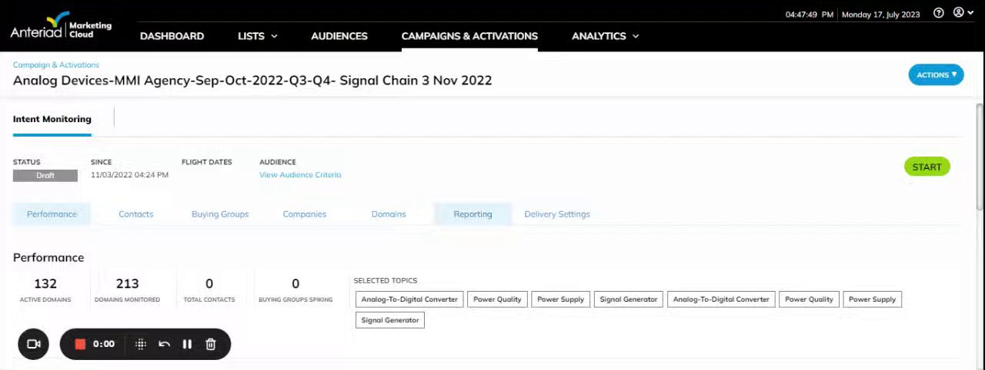Click the Campaign & Activations breadcrumb
This screenshot has width=985, height=370.
pos(56,65)
